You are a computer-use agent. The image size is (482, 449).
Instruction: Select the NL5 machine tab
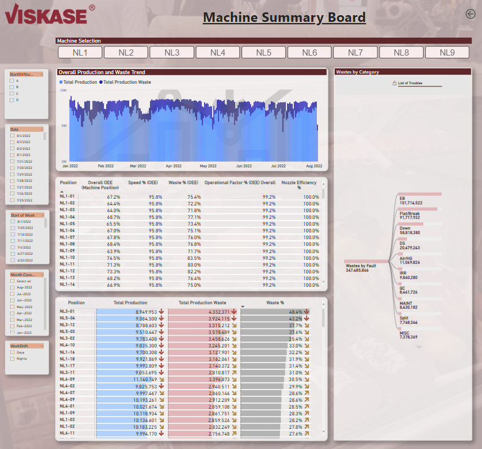263,52
